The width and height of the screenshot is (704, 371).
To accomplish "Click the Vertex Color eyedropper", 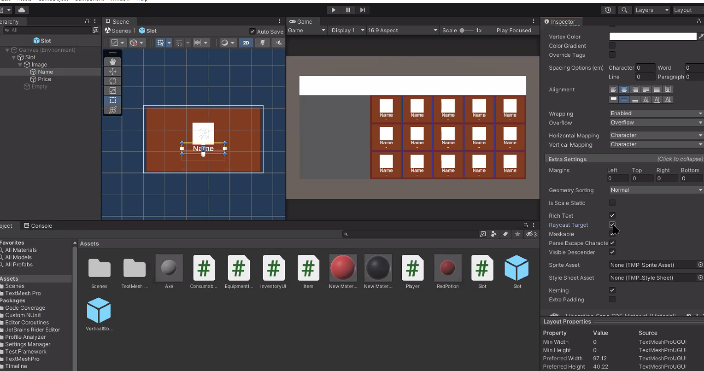I will 701,37.
